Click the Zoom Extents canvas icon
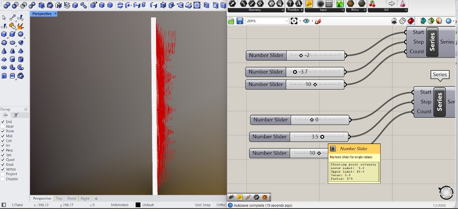This screenshot has height=209, width=458. click(x=294, y=21)
